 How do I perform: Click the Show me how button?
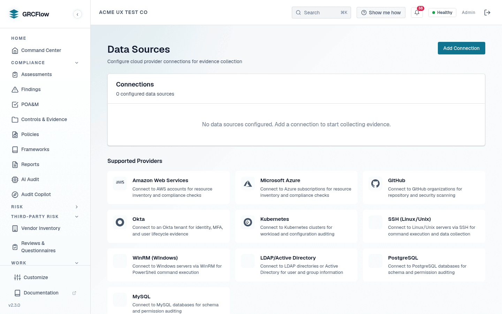point(381,13)
